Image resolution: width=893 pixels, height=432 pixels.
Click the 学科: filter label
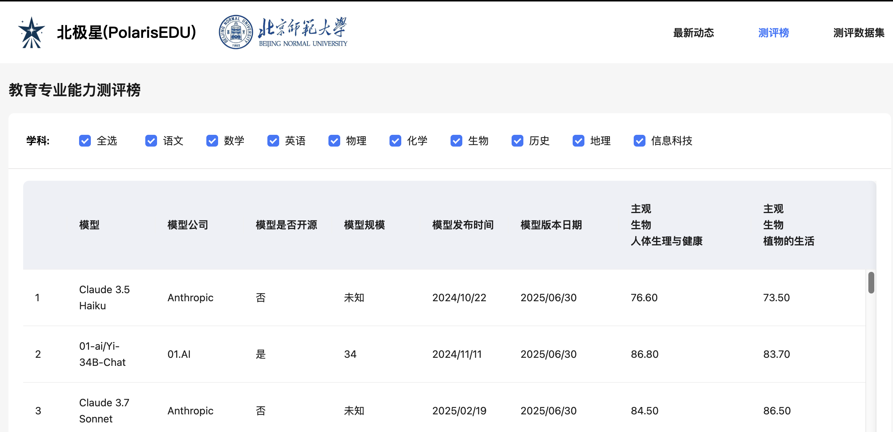(x=38, y=141)
